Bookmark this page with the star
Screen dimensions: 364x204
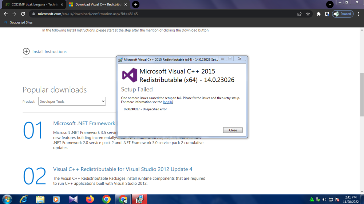point(308,14)
